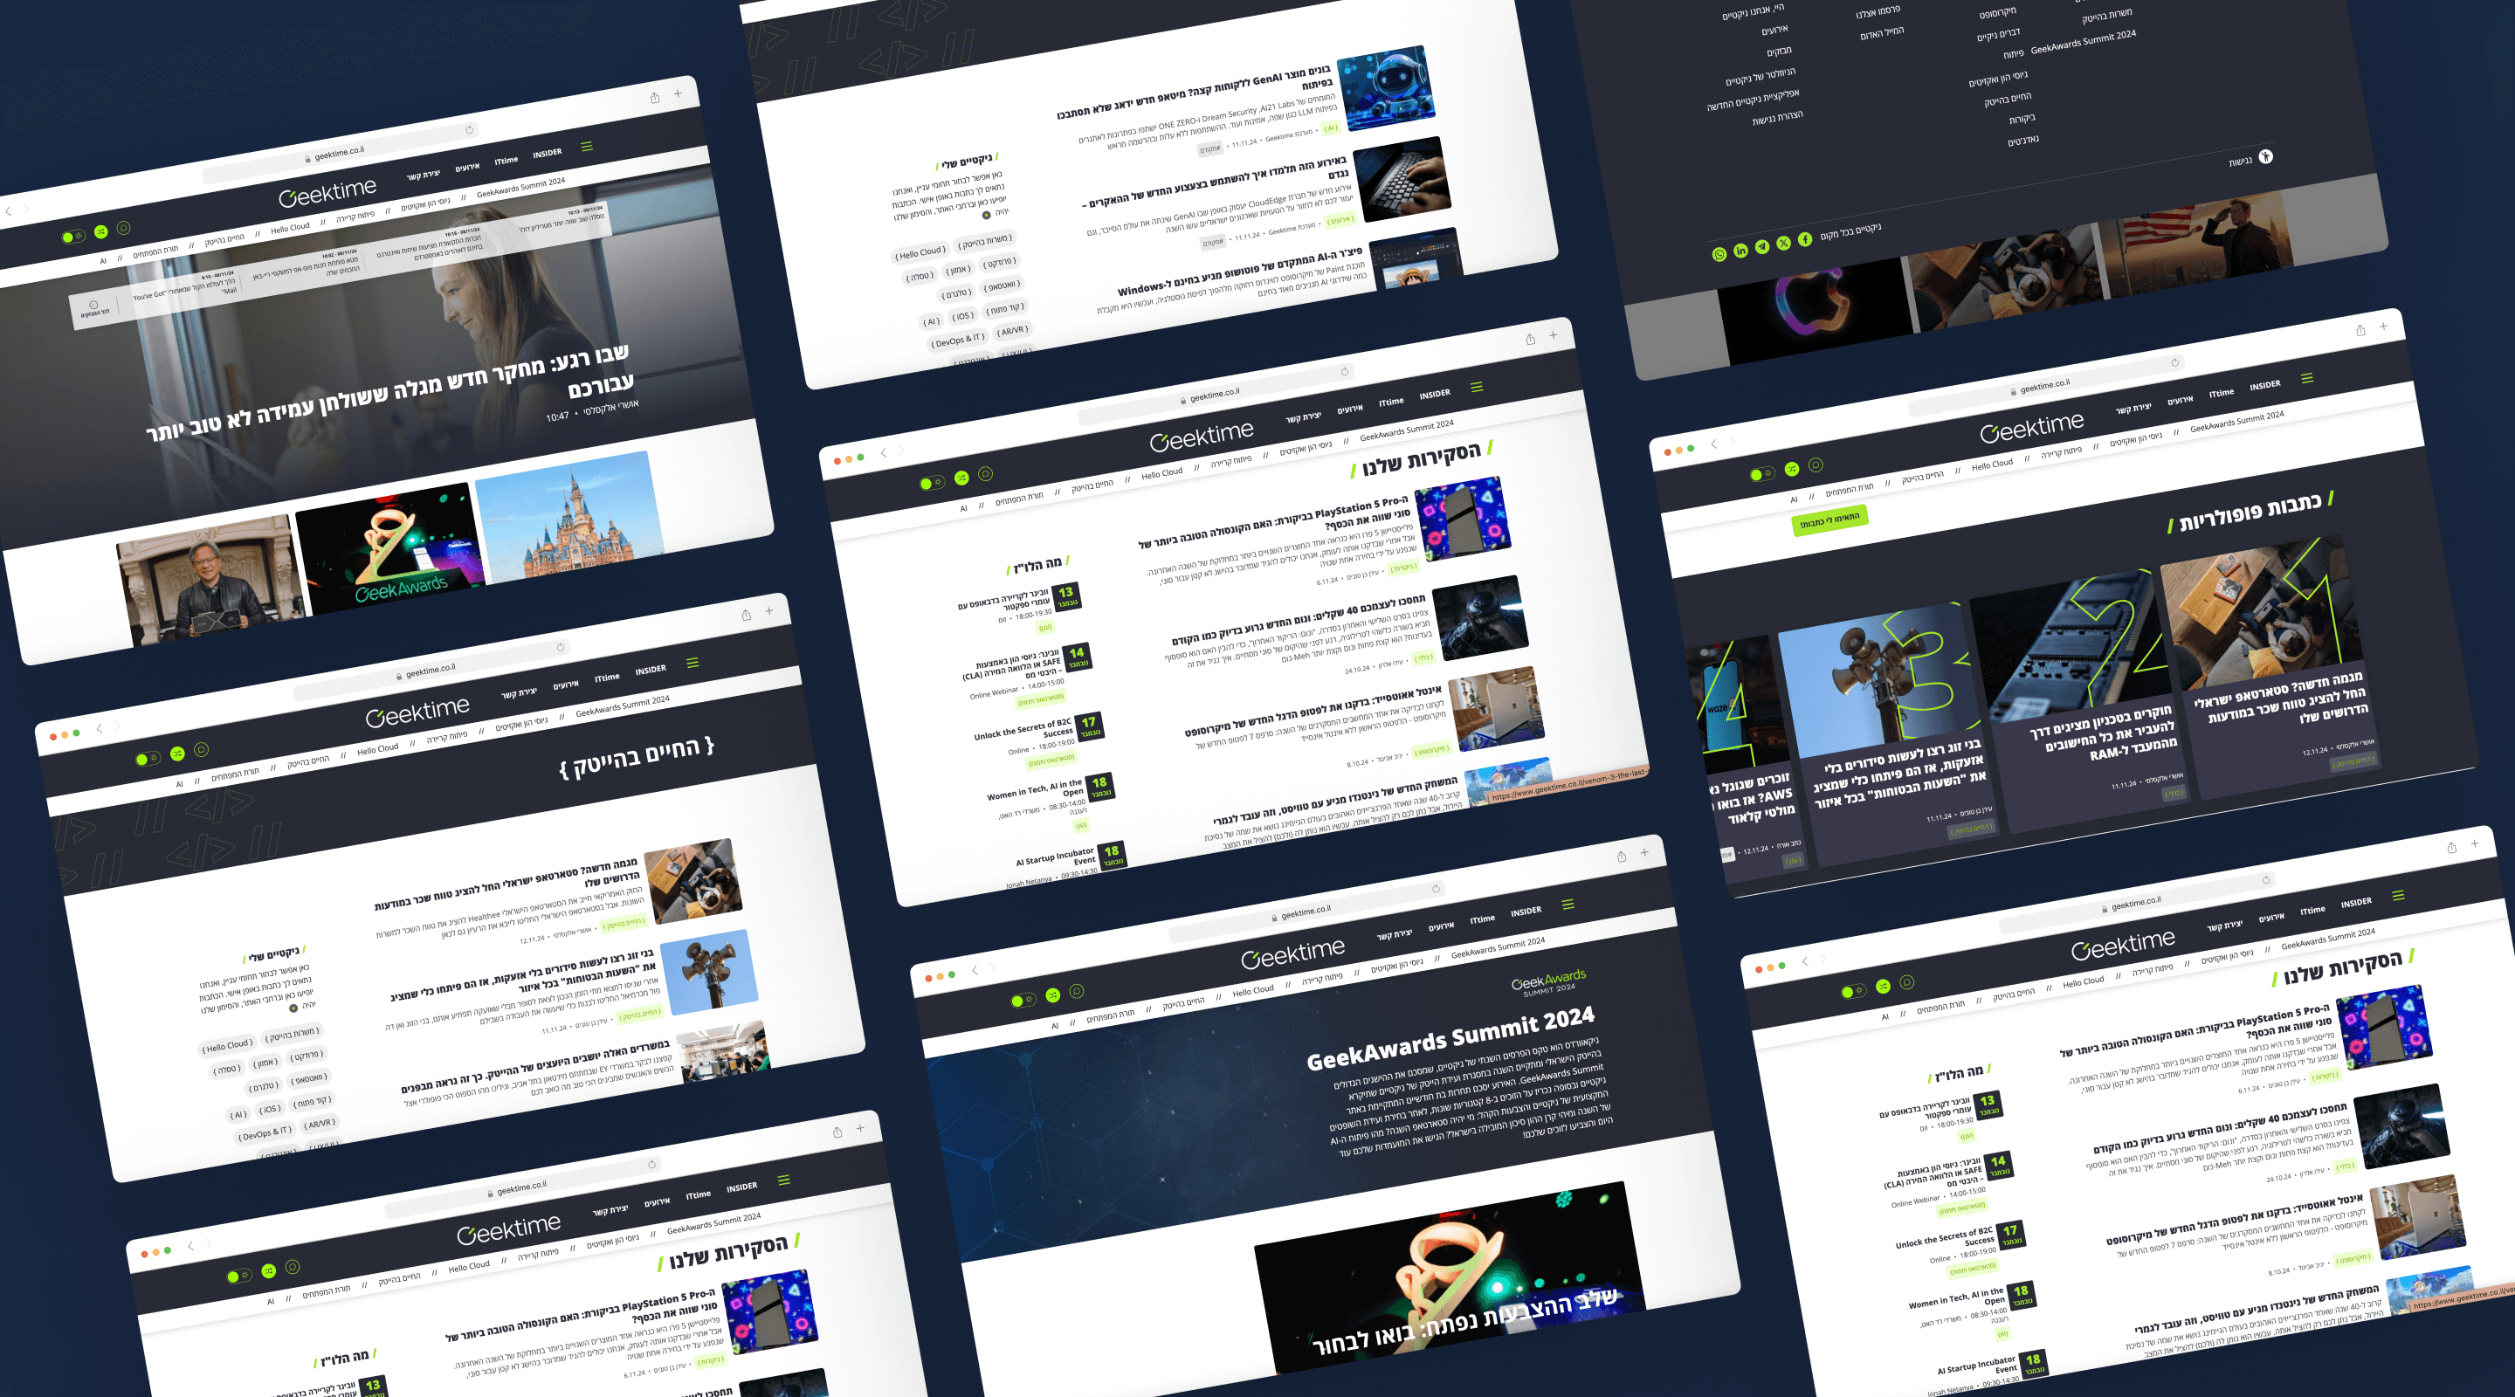Select Hello Cloud category in כתבות פופולריות window nav
Image resolution: width=2515 pixels, height=1397 pixels.
(x=1992, y=465)
